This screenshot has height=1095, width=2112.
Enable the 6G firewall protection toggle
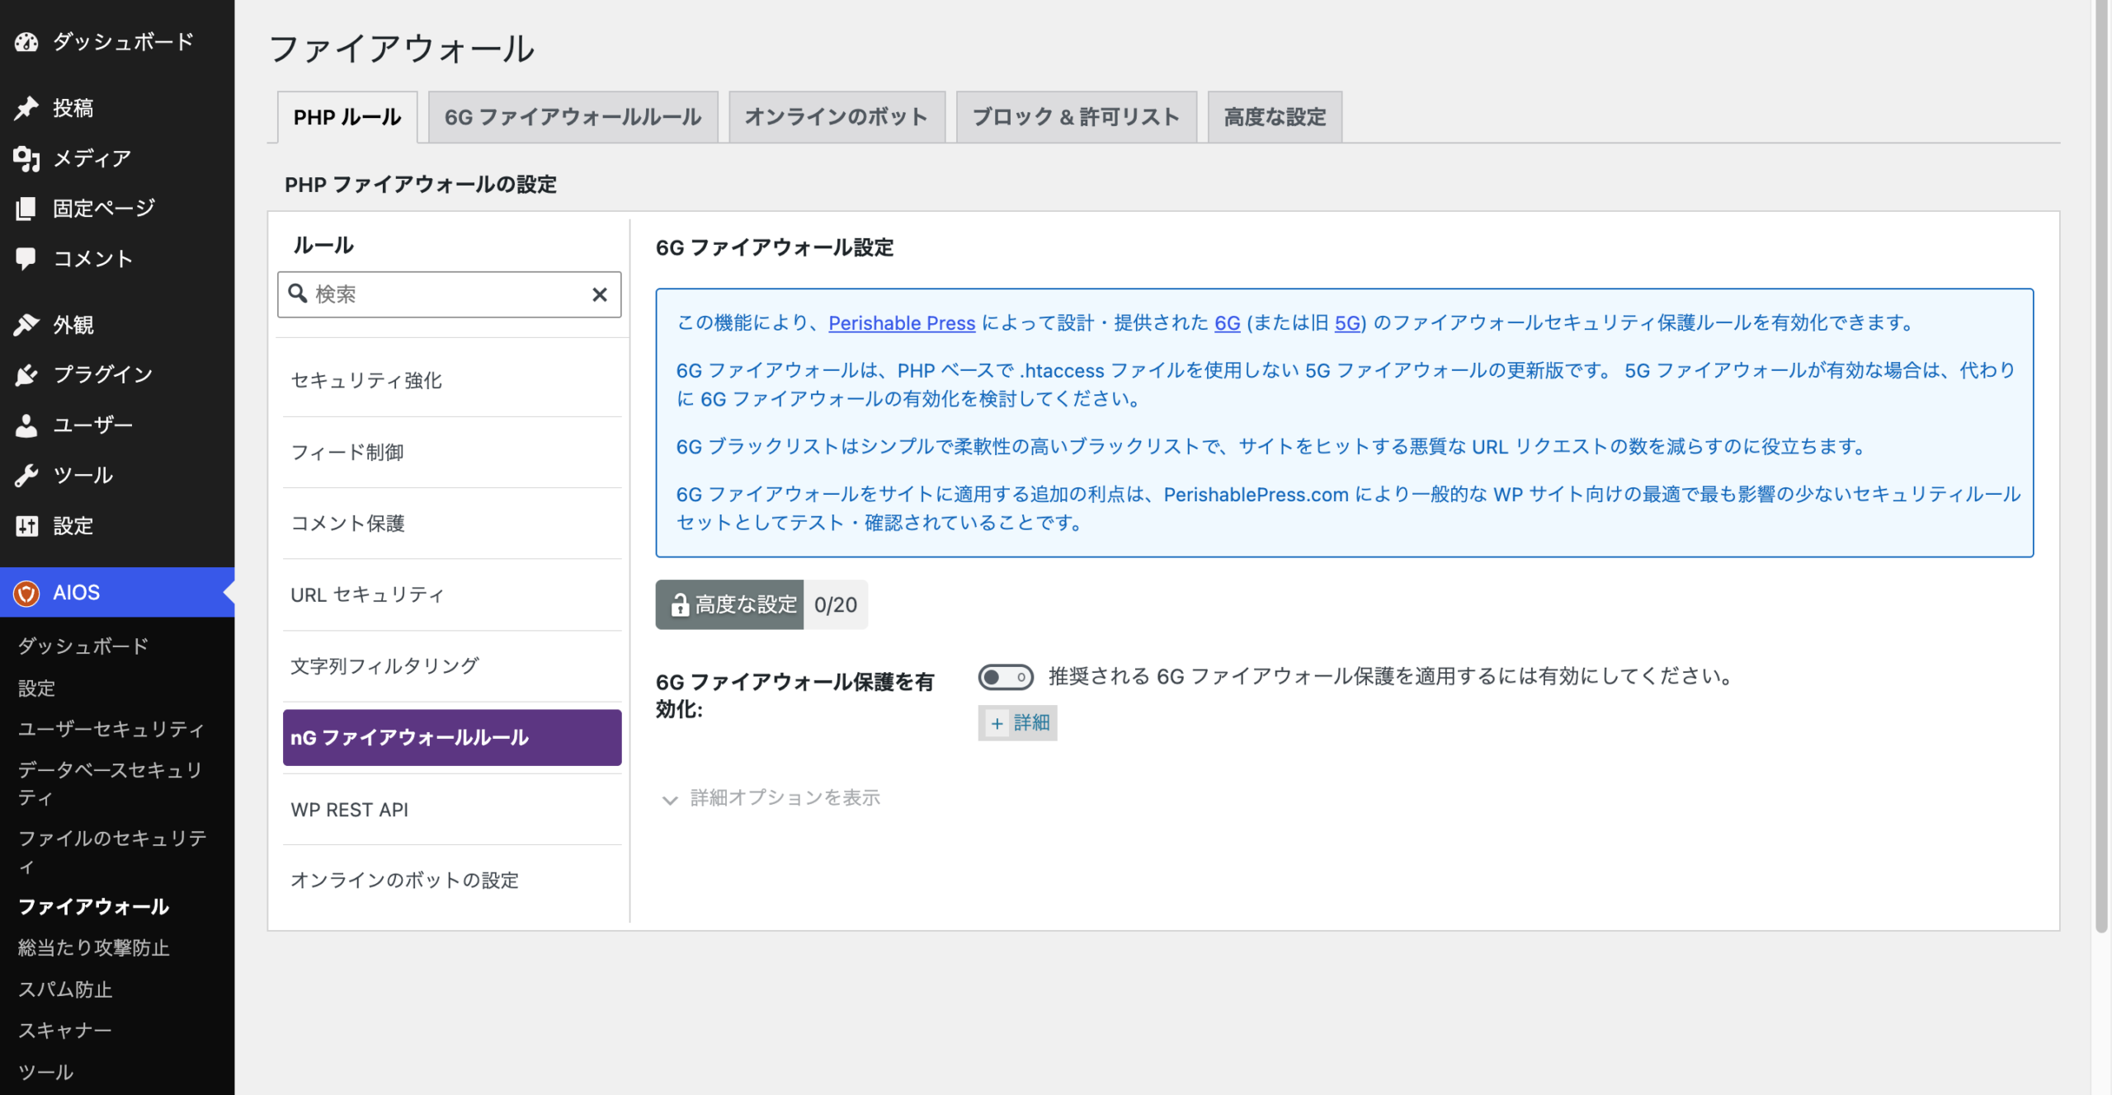(1005, 677)
